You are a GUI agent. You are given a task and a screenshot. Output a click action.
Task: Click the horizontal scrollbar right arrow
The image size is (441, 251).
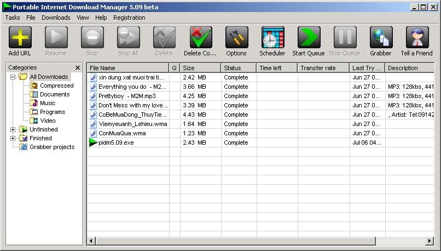(429, 241)
